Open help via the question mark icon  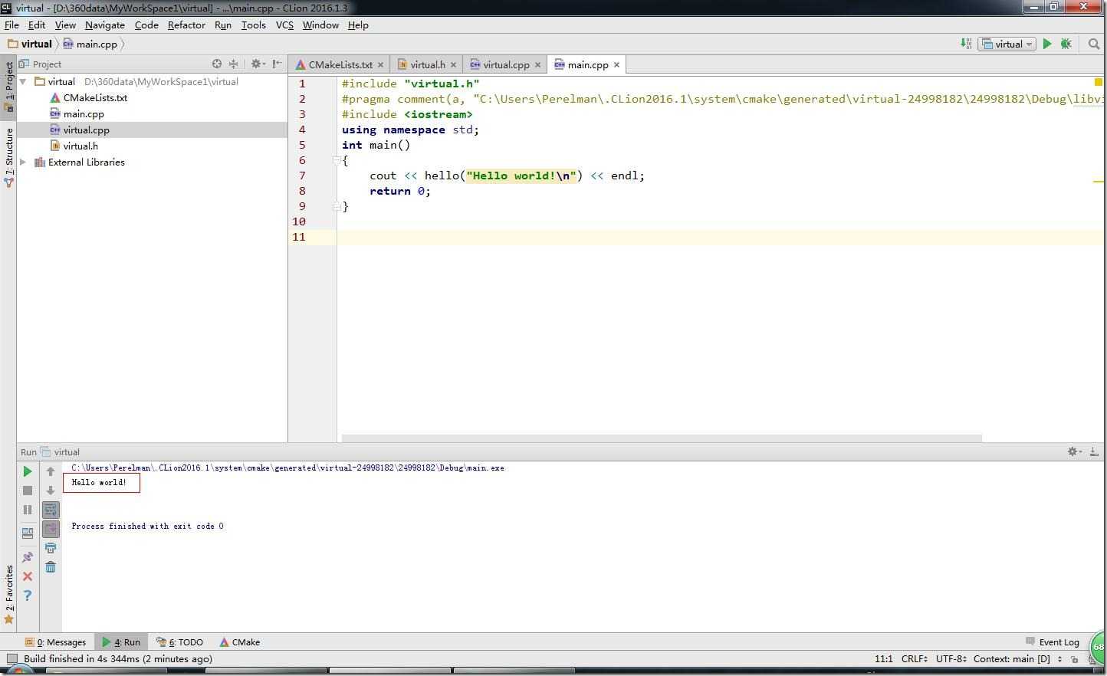tap(28, 596)
